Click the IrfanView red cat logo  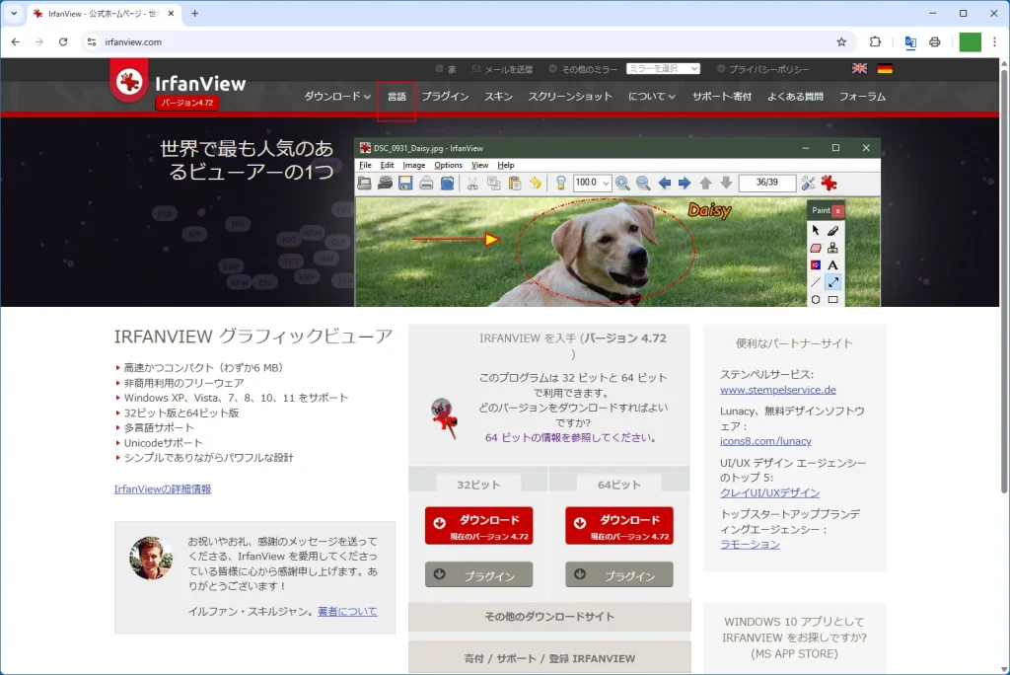pyautogui.click(x=129, y=81)
